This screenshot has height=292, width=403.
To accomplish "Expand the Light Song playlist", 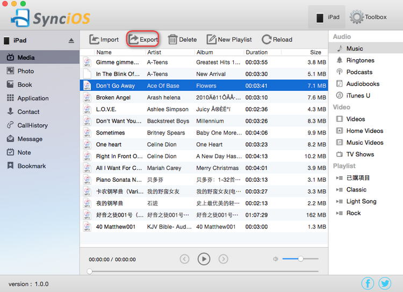I will click(339, 202).
